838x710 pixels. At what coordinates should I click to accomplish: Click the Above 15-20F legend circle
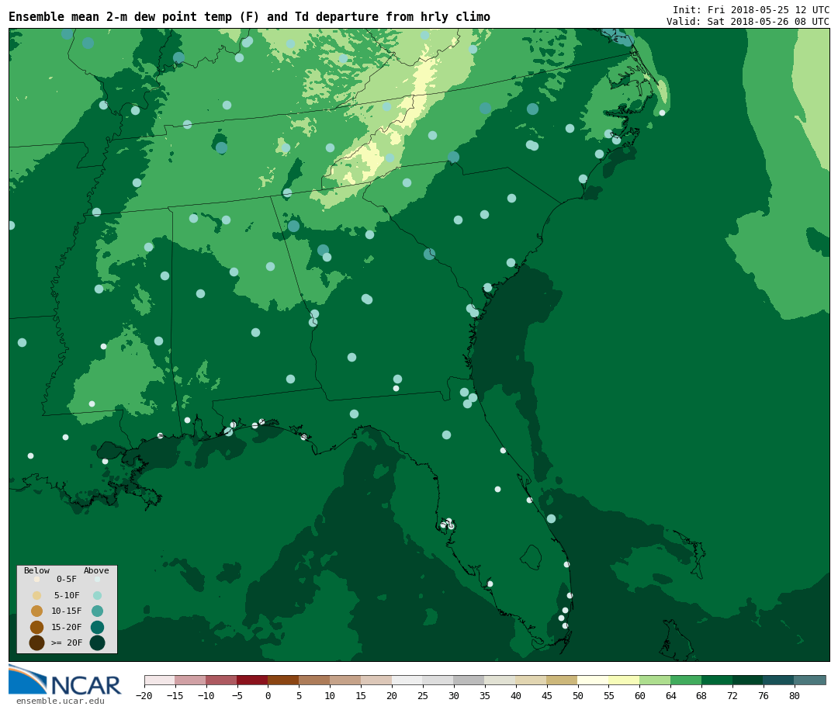pyautogui.click(x=97, y=627)
